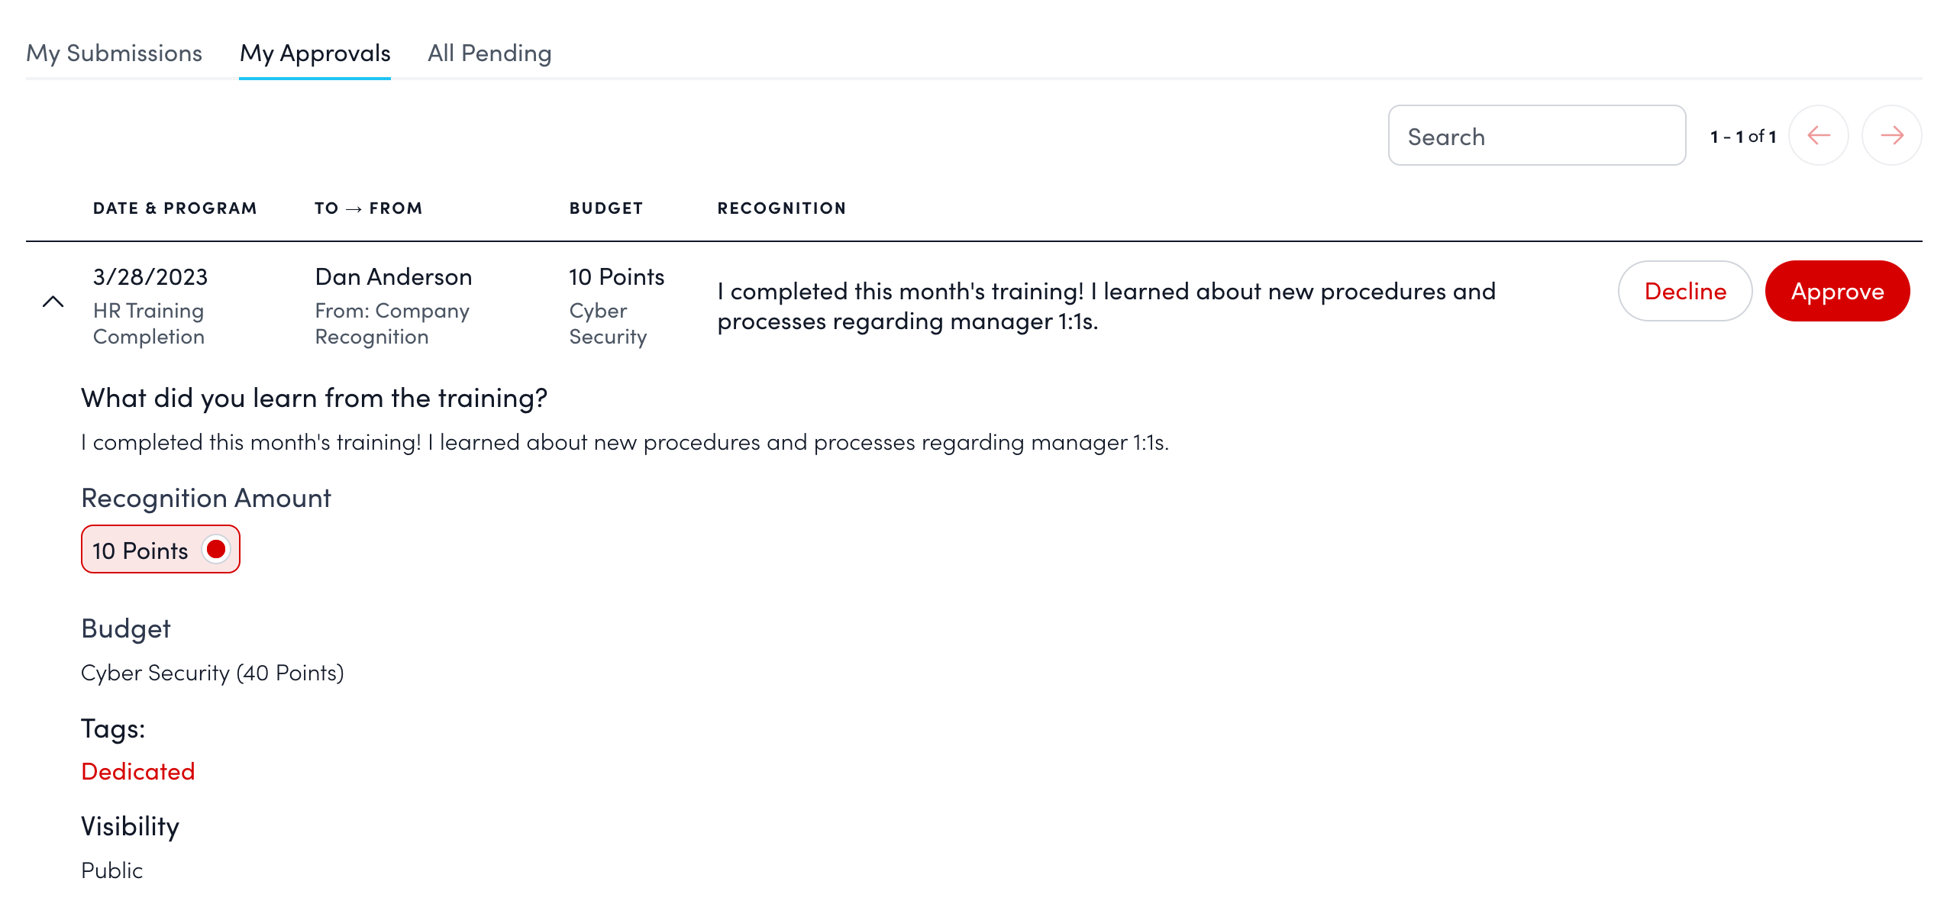This screenshot has height=901, width=1960.
Task: Open the My Submissions tab
Action: (x=114, y=53)
